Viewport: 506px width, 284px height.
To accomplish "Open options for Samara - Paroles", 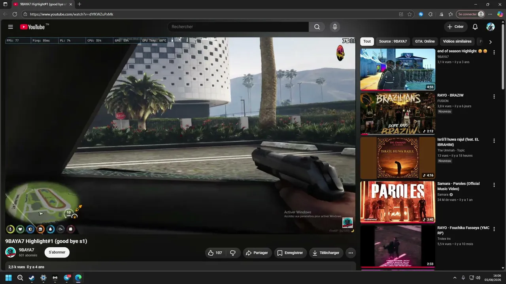I will tap(494, 185).
